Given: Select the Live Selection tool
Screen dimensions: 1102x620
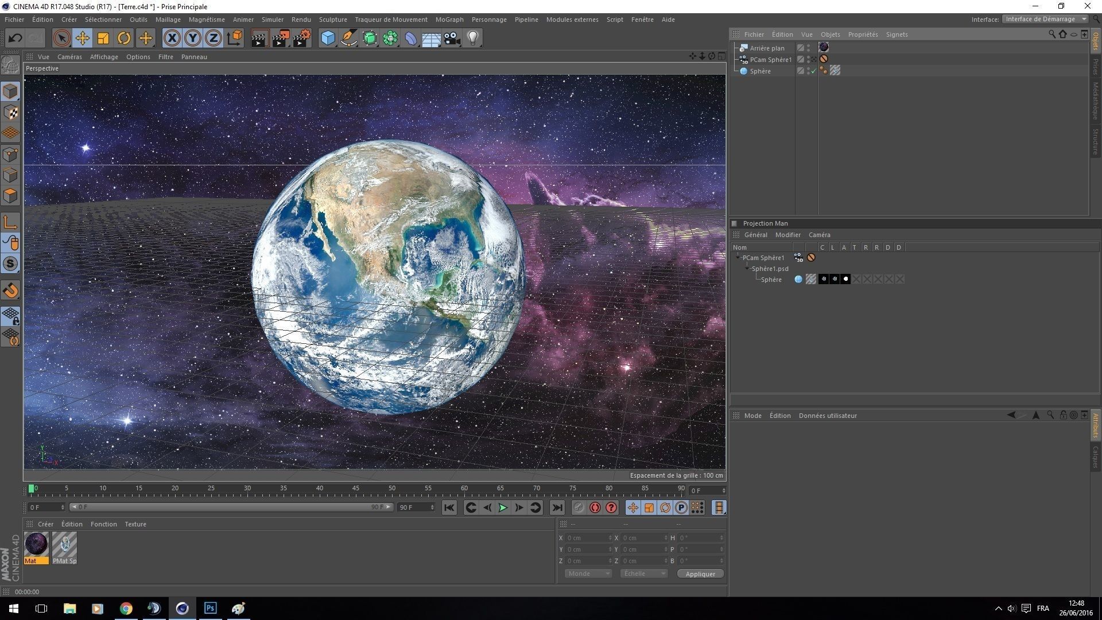Looking at the screenshot, I should pos(61,38).
